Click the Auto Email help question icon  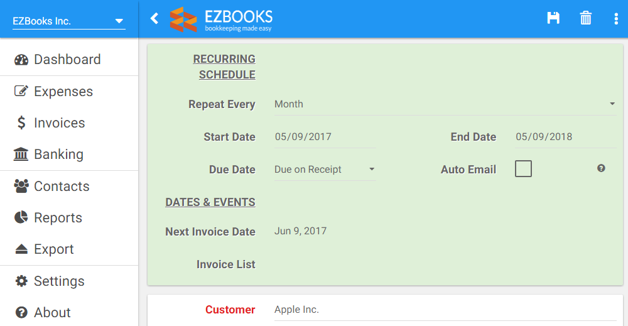(x=601, y=168)
